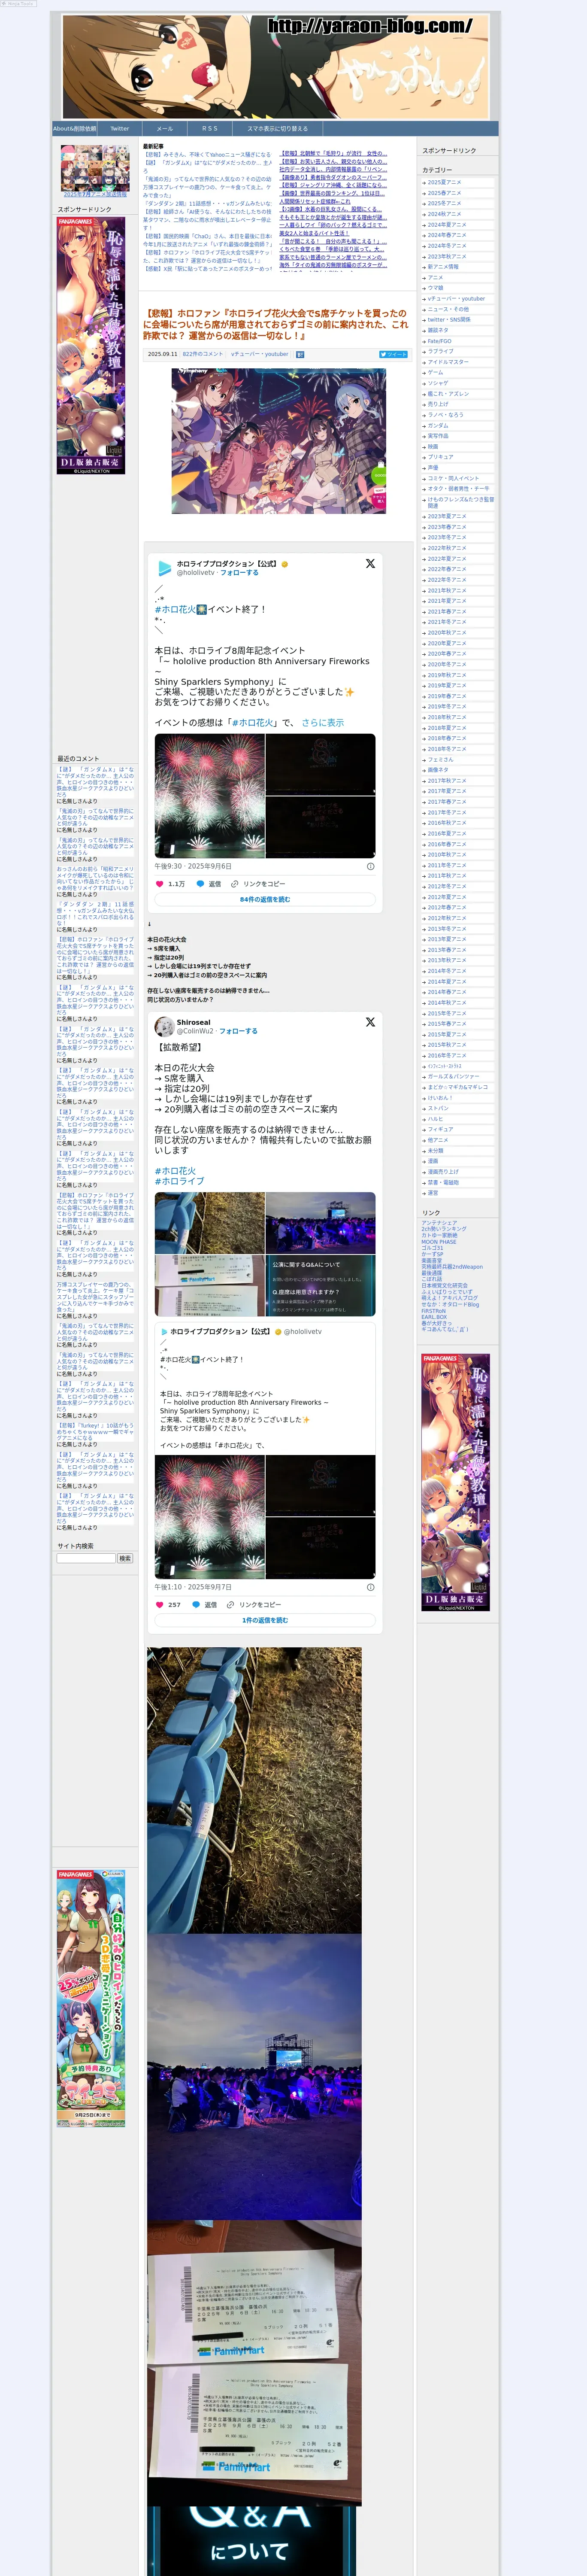The image size is (587, 2576).
Task: Click the サイト内検索 text field
Action: point(86,1558)
